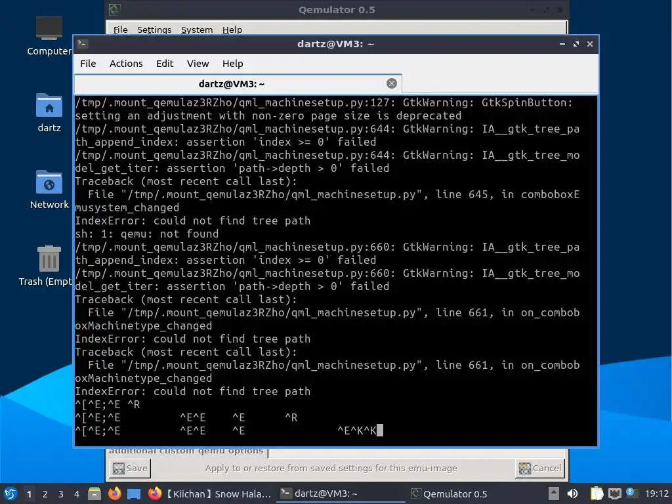Maximize the terminal window
672x504 pixels.
(x=576, y=44)
